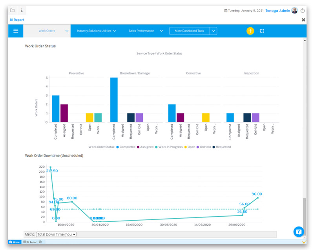
Task: Close the BI Report panel
Action: 303,20
